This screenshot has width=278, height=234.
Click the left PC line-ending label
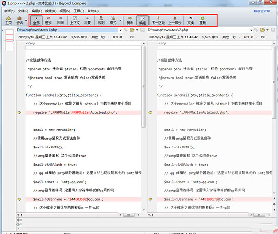132,37
